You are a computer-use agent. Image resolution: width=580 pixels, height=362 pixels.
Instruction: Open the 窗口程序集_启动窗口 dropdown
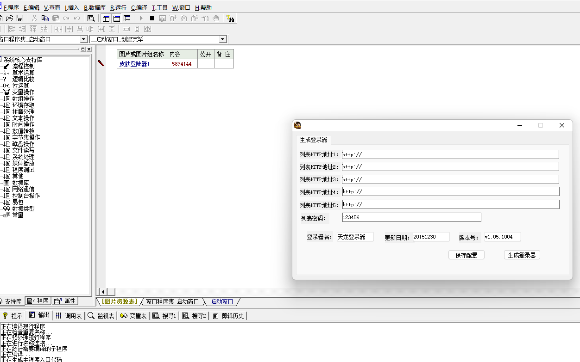(x=83, y=40)
